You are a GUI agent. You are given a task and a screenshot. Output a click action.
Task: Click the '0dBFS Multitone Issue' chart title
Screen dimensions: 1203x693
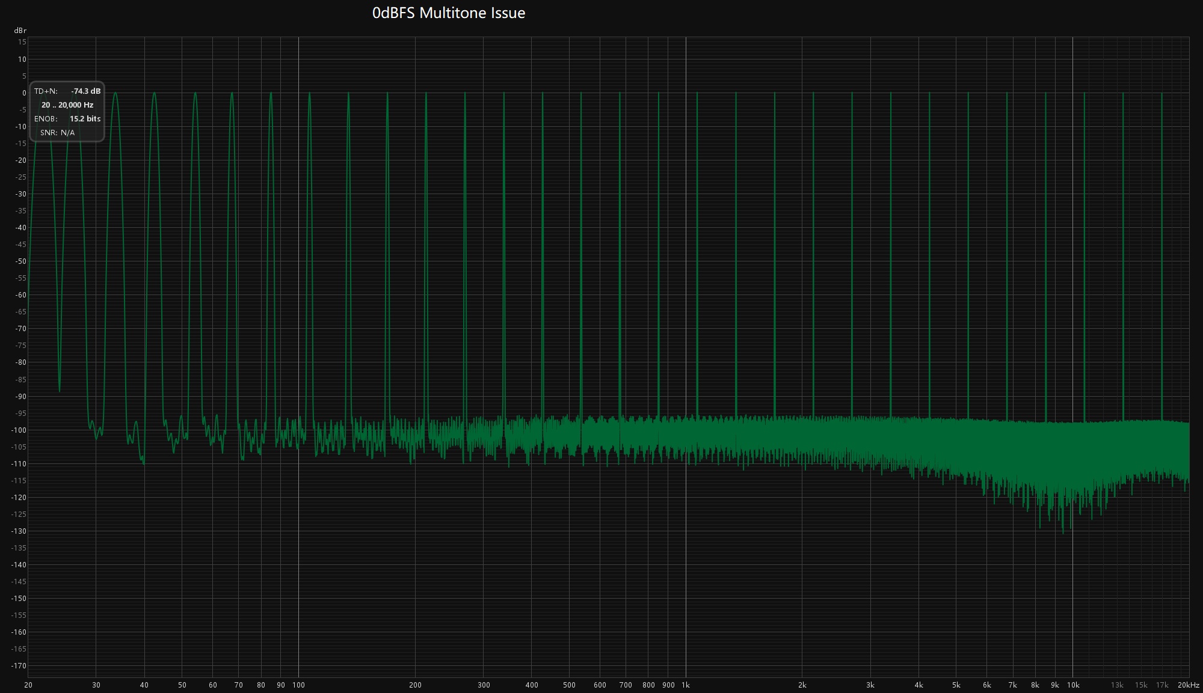tap(449, 13)
